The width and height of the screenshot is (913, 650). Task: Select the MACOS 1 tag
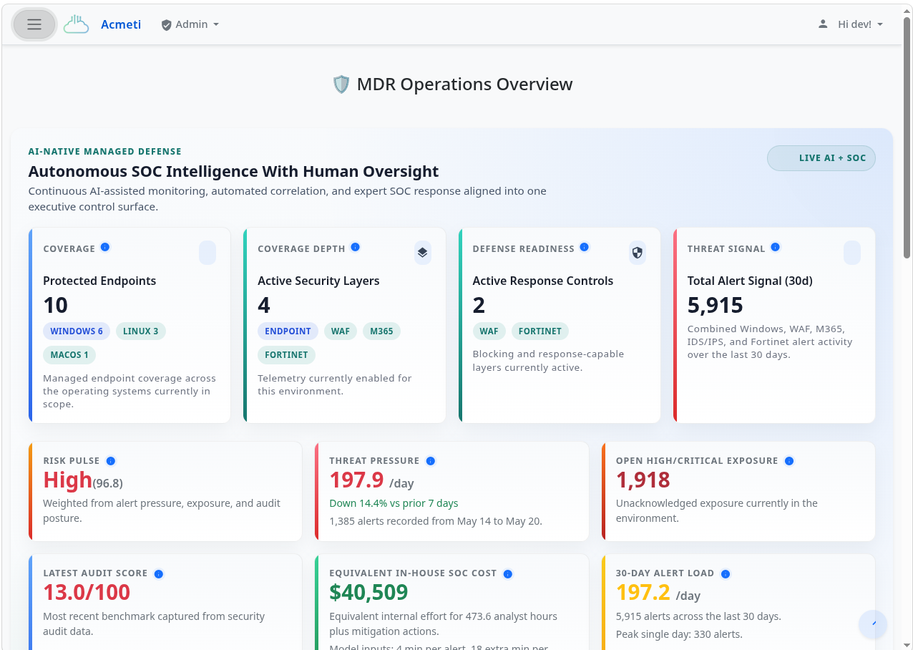pyautogui.click(x=69, y=355)
